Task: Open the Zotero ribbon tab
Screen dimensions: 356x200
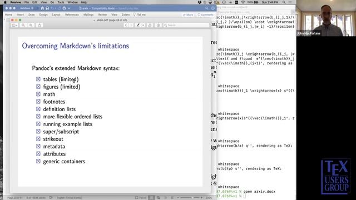Action: pos(126,15)
